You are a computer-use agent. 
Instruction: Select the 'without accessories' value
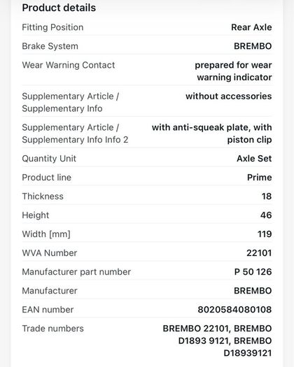tap(229, 96)
